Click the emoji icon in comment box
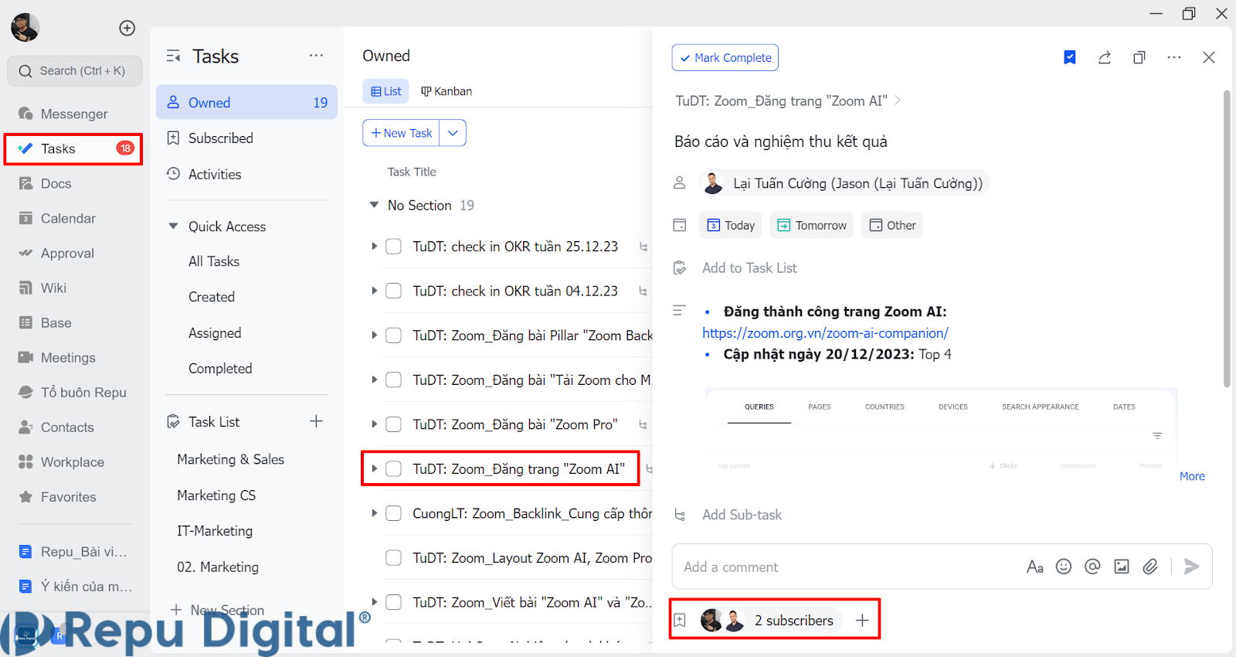This screenshot has width=1236, height=657. (1064, 567)
